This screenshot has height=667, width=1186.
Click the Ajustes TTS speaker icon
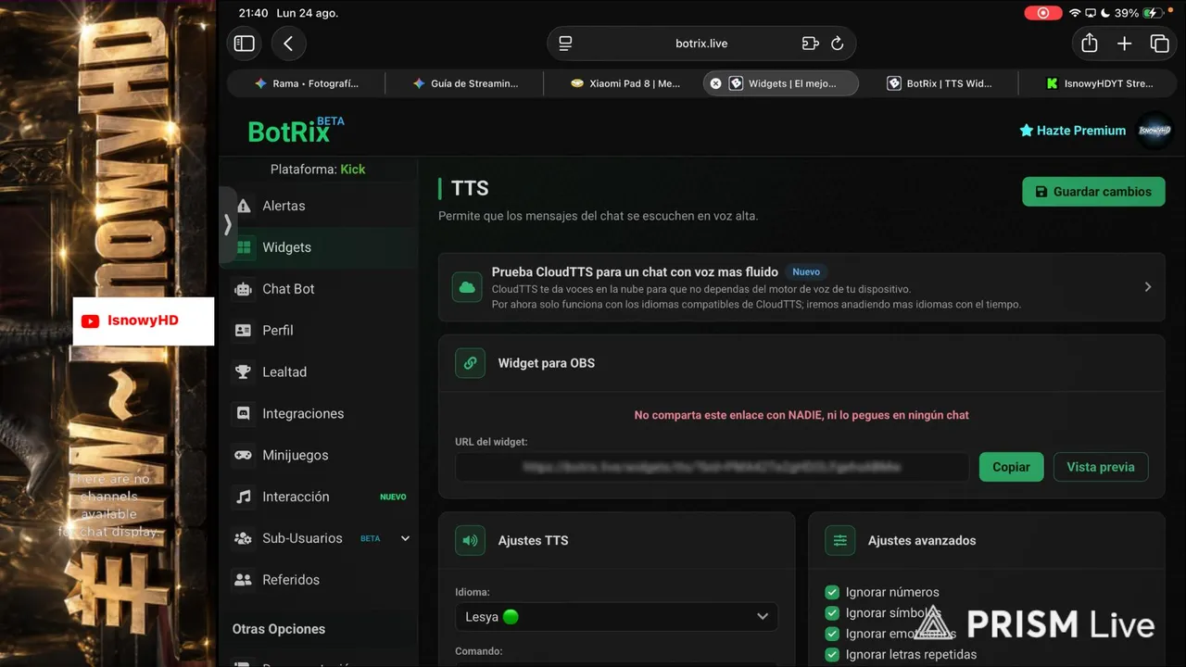470,541
